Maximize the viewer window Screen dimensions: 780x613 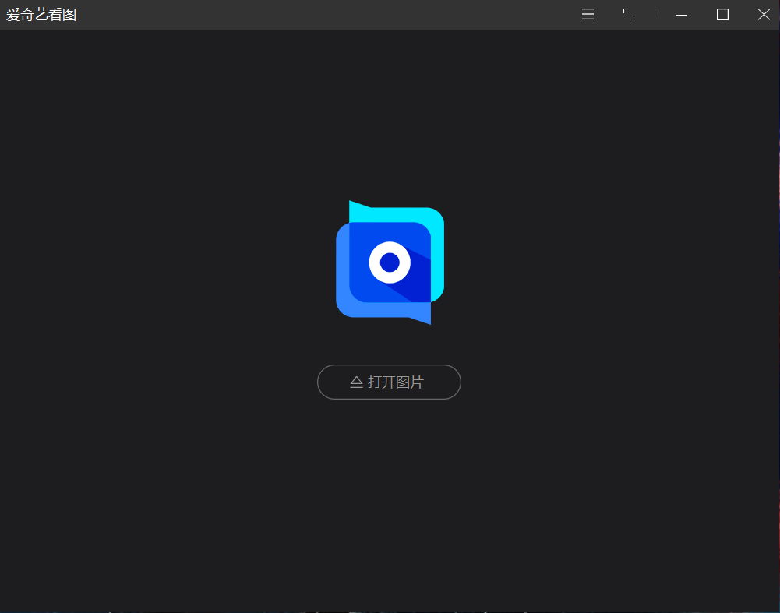(x=722, y=14)
